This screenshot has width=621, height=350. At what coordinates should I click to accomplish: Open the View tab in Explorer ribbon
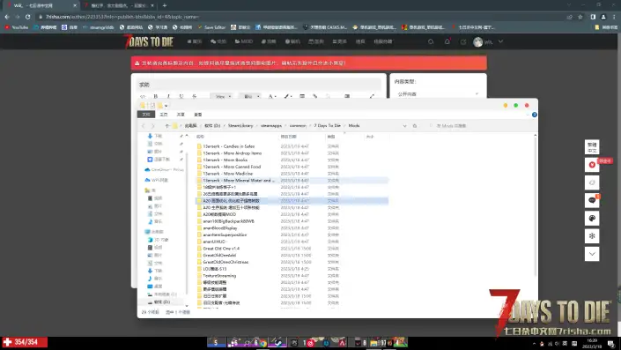197,115
